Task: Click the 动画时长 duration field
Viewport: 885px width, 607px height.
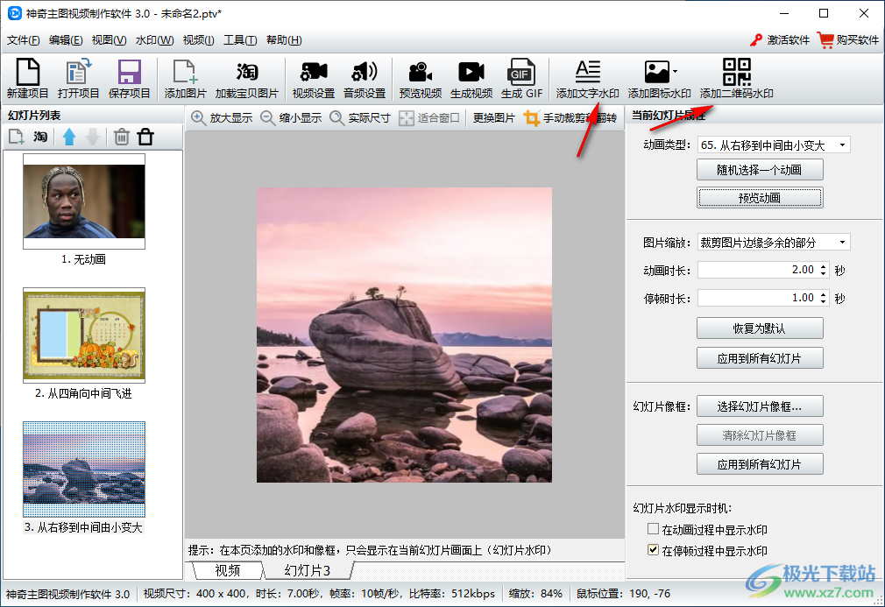Action: [x=758, y=270]
